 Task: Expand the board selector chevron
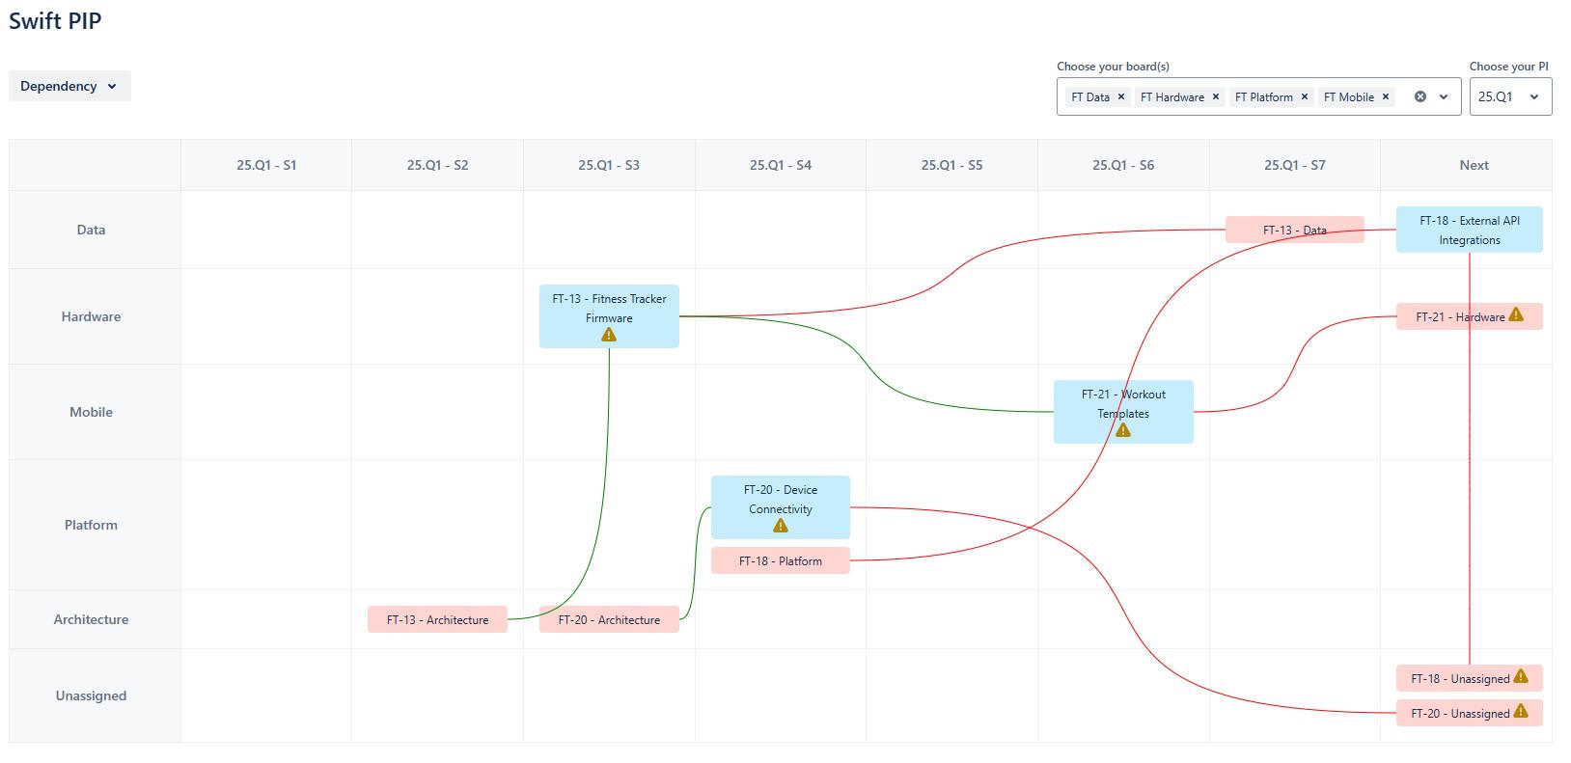(x=1444, y=96)
